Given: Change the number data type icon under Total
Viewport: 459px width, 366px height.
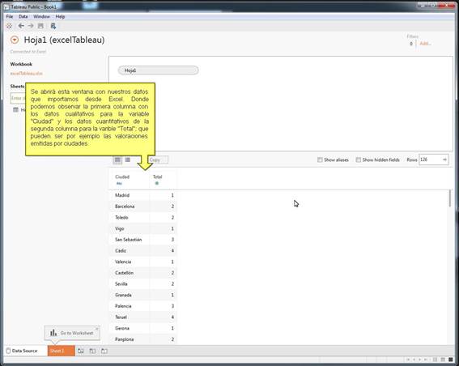Looking at the screenshot, I should [157, 183].
